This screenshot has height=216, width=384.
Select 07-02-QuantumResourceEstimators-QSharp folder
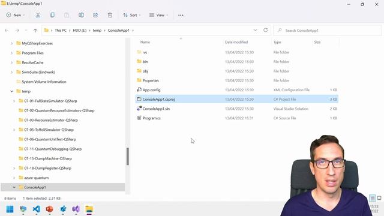coord(59,110)
